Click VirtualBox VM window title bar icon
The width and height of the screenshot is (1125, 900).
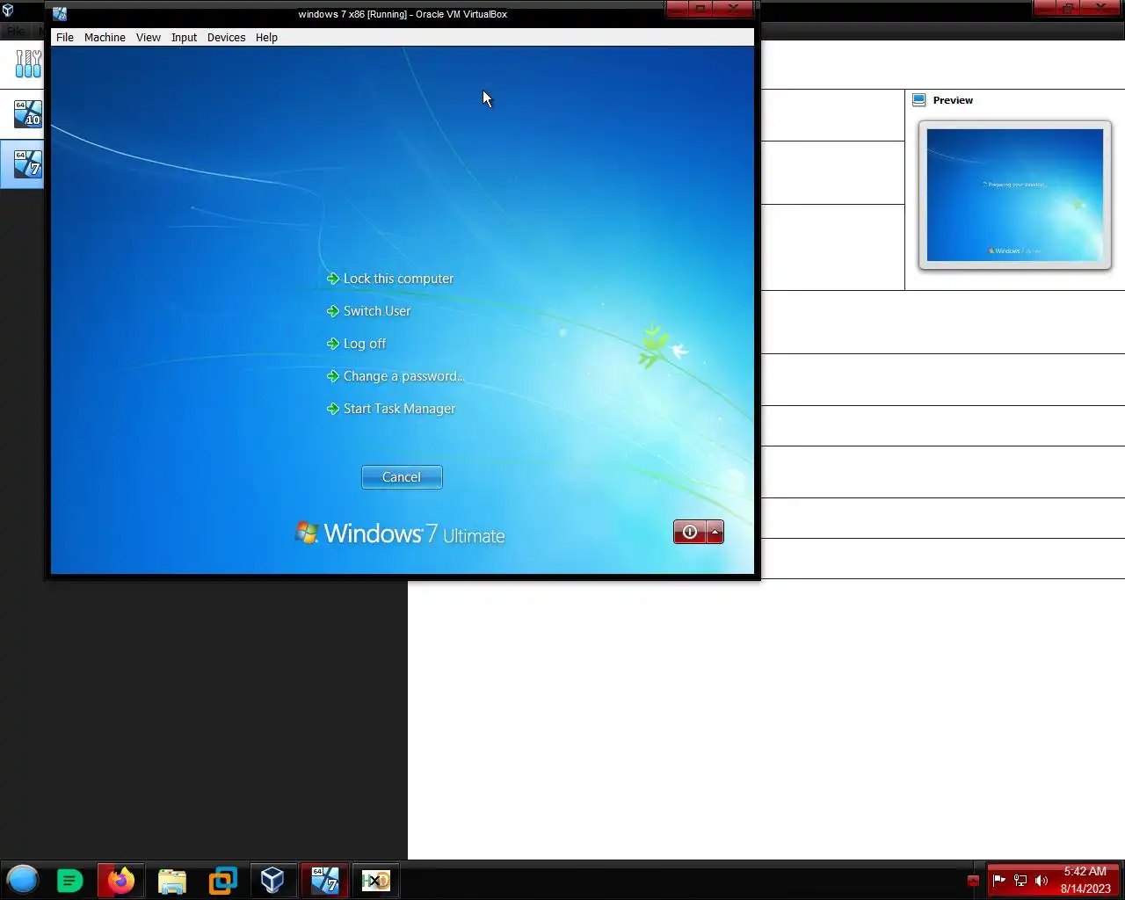[60, 14]
